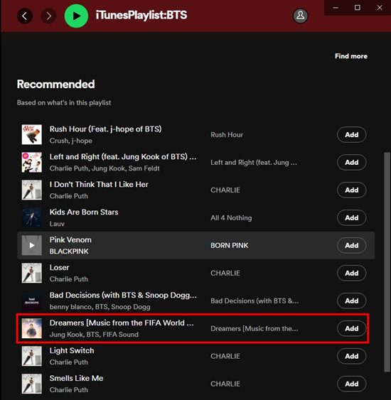Screen dimensions: 391x400
Task: Select title Dreamers [Music from the FIFA World ...
Action: [x=122, y=323]
